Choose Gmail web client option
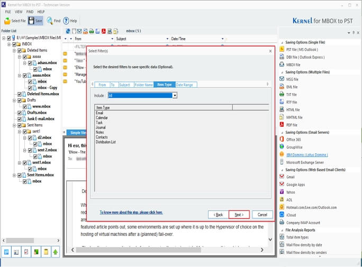Screen dimensions: 362x267 (x=290, y=177)
